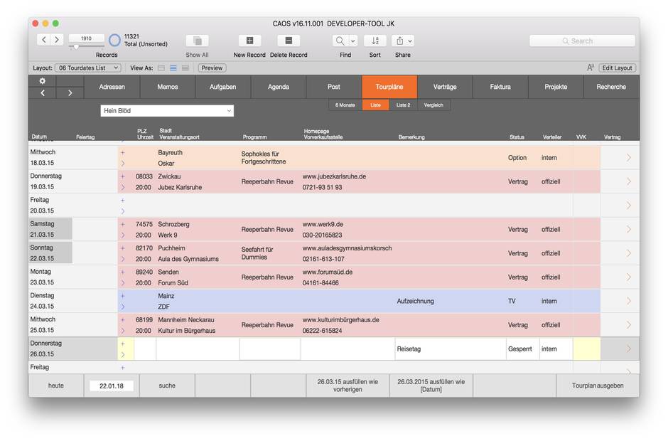Click the suche button

click(x=167, y=386)
